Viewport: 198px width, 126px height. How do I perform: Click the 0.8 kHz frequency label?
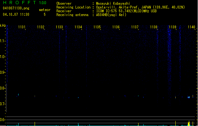click(3, 88)
